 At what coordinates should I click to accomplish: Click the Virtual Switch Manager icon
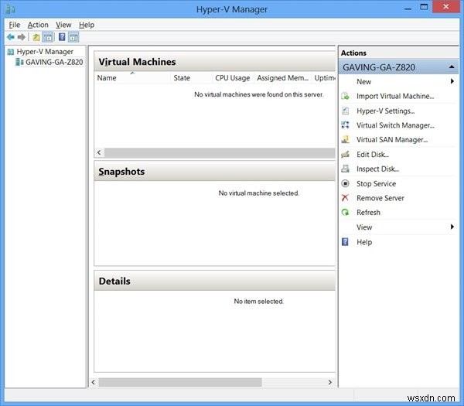[x=345, y=125]
